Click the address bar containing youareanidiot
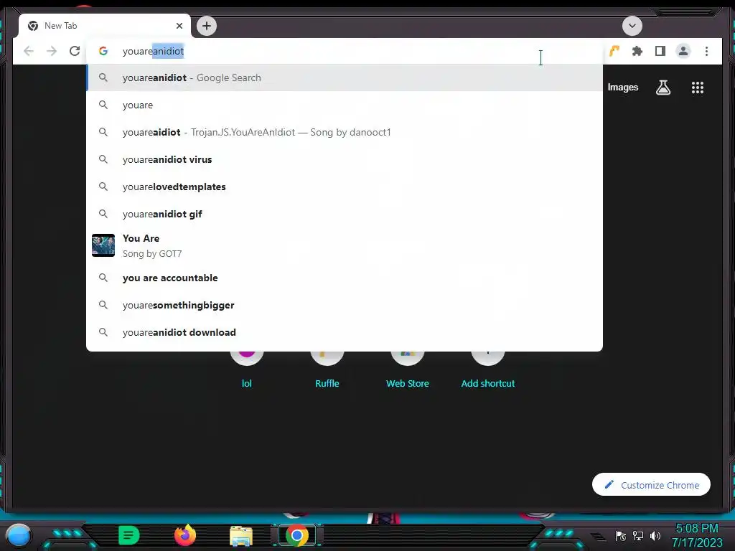Screen dimensions: 735x551 tap(345, 51)
